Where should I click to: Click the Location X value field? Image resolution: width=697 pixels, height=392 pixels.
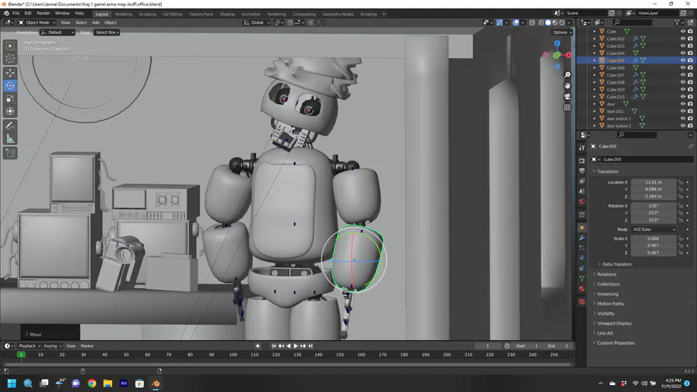tap(654, 182)
